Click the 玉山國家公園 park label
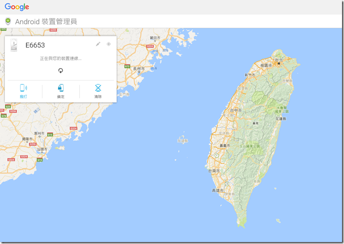 pos(250,146)
